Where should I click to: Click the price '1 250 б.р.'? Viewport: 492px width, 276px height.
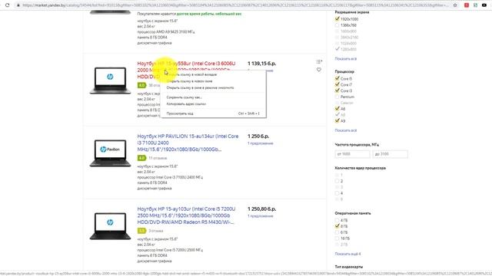258,136
